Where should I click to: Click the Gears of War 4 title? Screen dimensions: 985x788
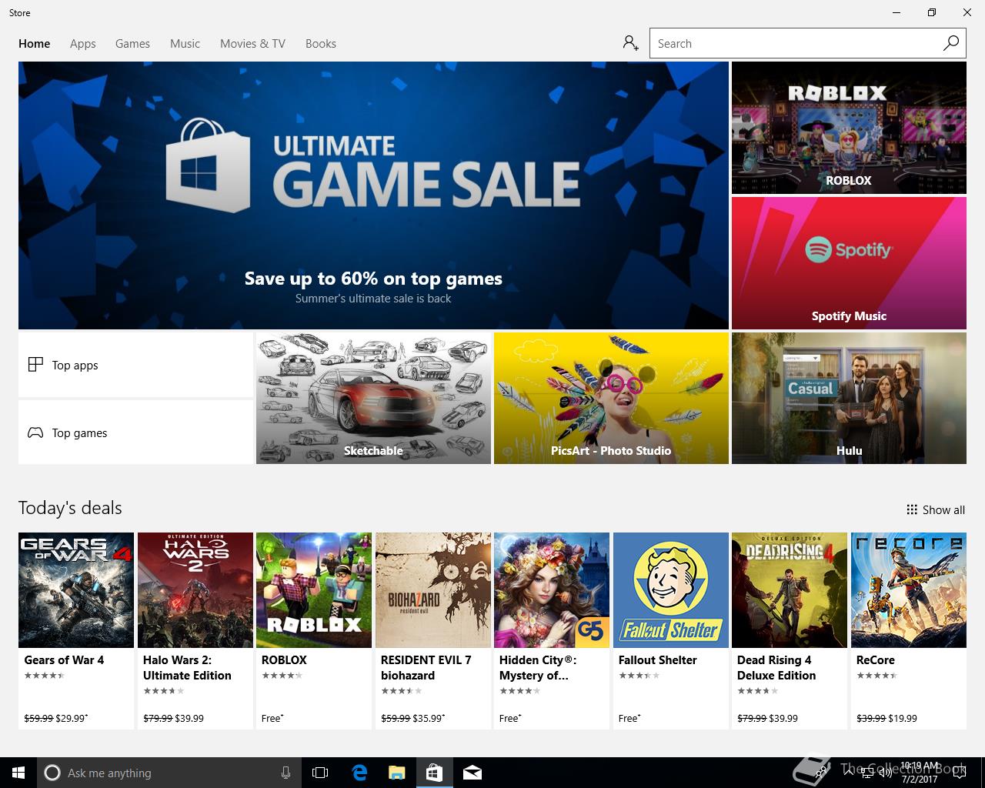point(64,660)
